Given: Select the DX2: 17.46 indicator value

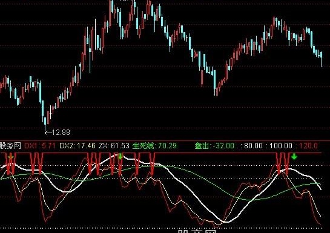Looking at the screenshot, I should click(x=78, y=145).
